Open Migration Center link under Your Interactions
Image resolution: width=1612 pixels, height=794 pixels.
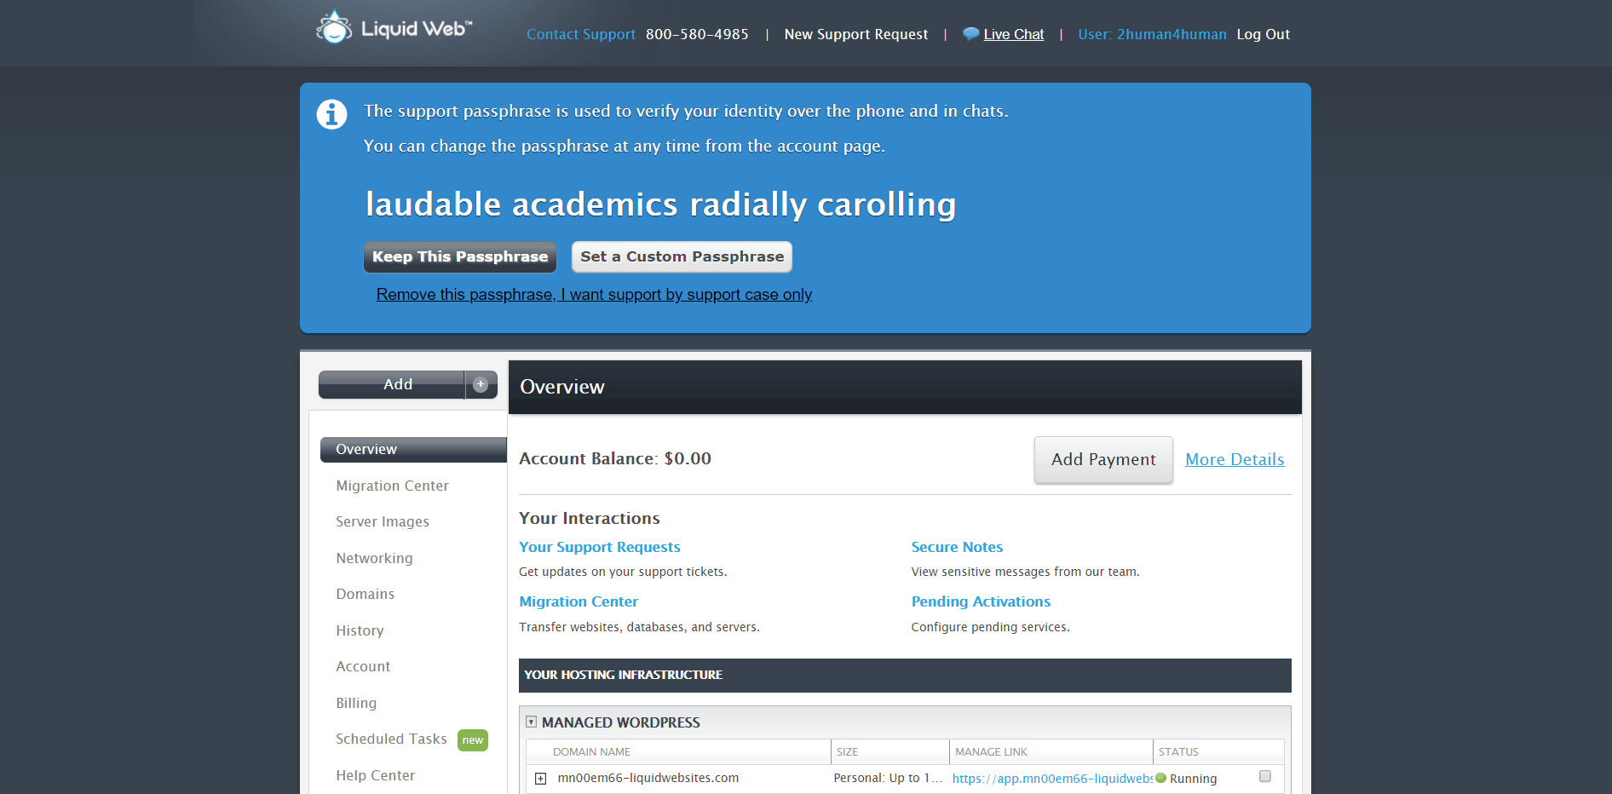click(x=579, y=601)
